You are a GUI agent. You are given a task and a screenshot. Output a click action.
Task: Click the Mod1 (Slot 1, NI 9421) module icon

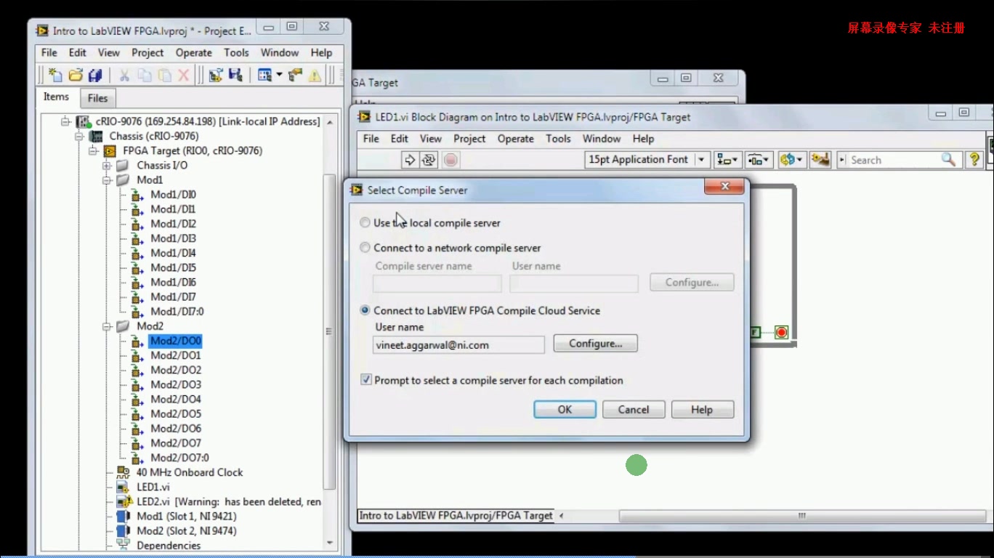point(124,516)
